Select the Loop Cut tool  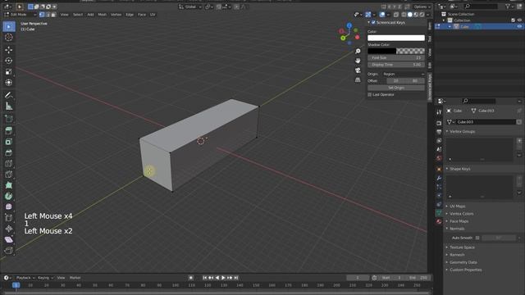pyautogui.click(x=9, y=164)
